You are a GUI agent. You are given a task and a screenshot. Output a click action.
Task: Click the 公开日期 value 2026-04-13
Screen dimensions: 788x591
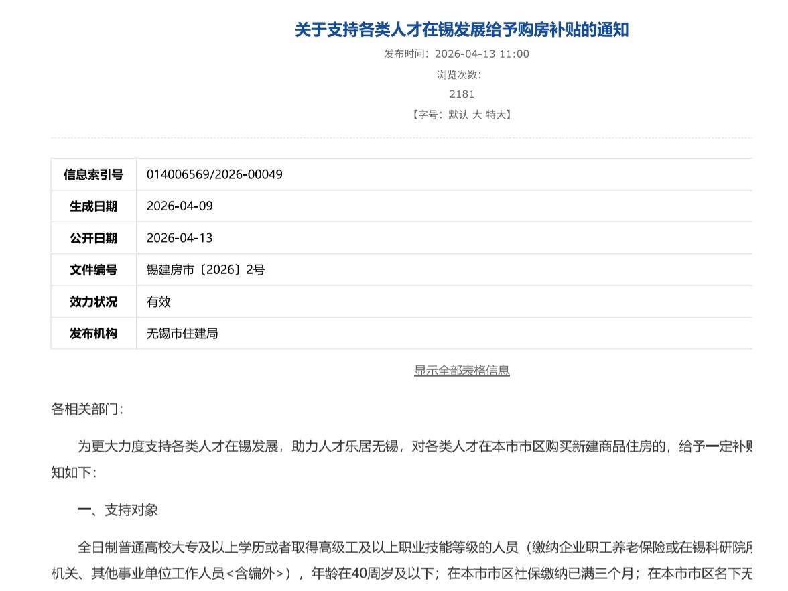(180, 238)
